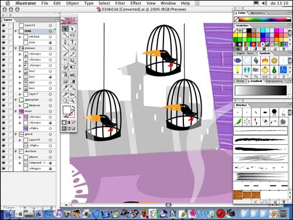Select the Eyedropper tool
The height and width of the screenshot is (220, 293).
(x=66, y=87)
